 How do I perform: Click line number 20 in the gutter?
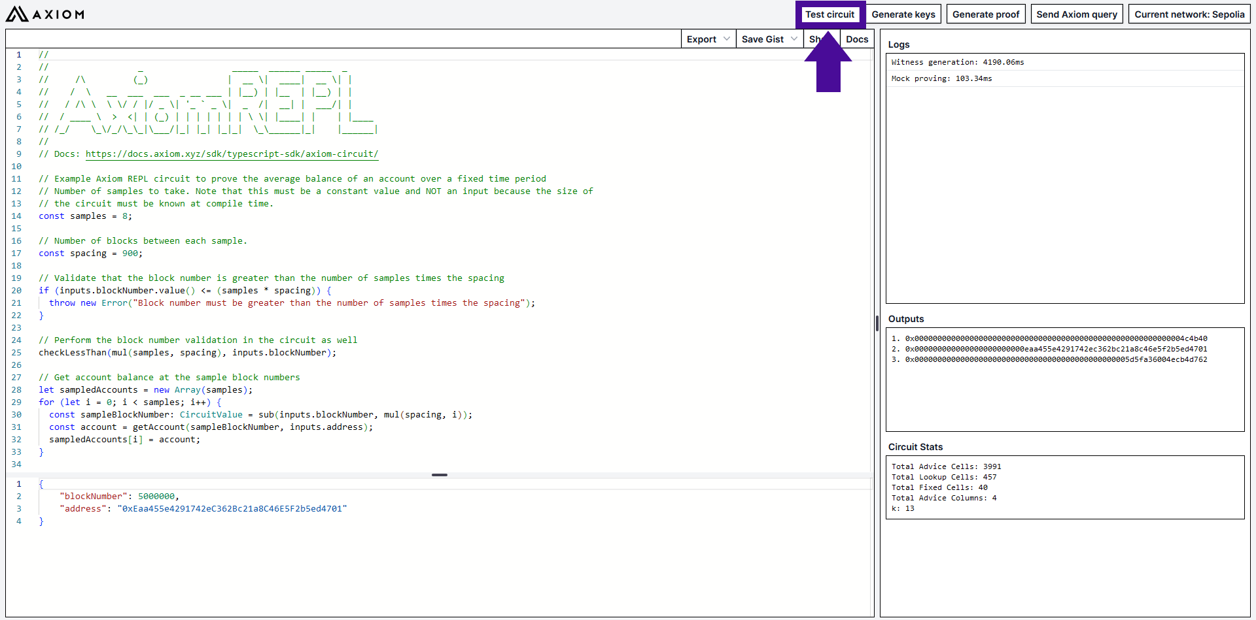16,291
